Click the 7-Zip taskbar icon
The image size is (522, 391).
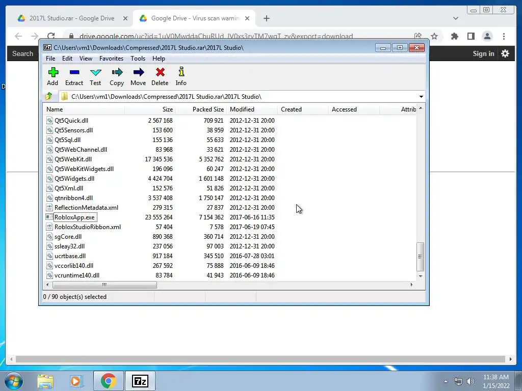tap(140, 381)
